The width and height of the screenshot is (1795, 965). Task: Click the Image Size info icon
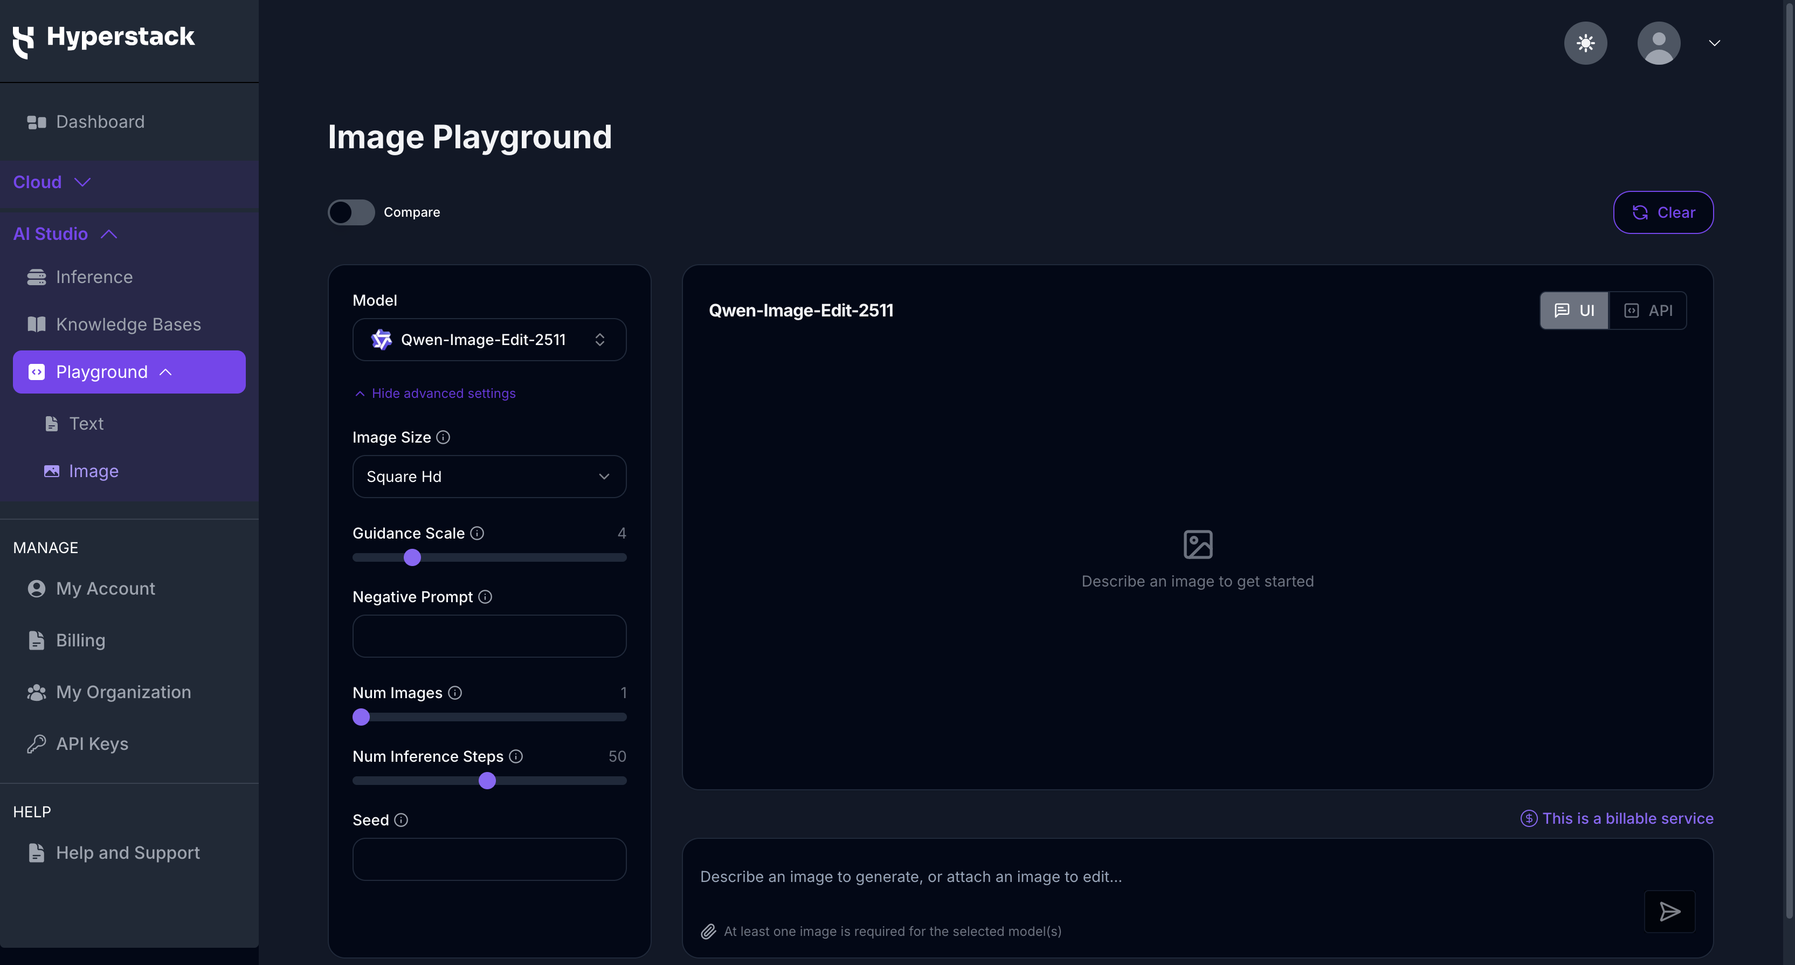tap(443, 438)
